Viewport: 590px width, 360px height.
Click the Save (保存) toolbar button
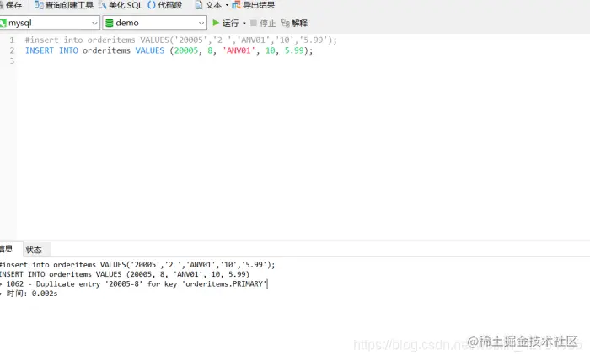(x=11, y=5)
